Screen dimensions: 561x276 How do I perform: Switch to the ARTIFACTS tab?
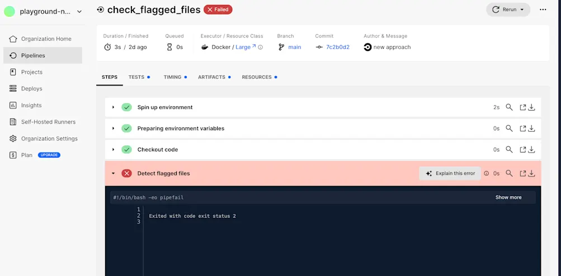(x=214, y=77)
